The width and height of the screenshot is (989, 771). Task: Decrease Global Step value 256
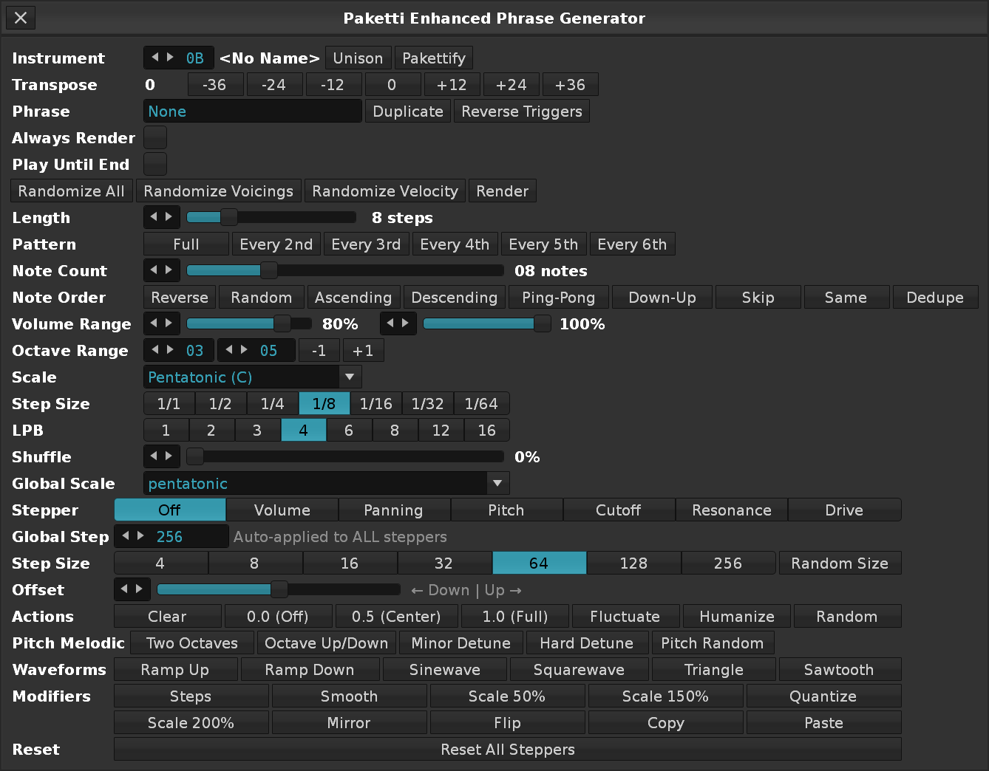125,536
